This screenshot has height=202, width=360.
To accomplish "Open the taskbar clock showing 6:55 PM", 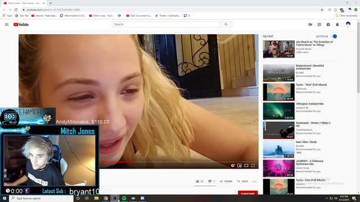I will (344, 198).
